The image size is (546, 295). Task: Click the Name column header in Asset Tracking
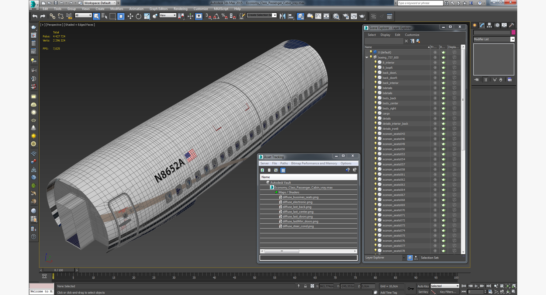click(308, 177)
